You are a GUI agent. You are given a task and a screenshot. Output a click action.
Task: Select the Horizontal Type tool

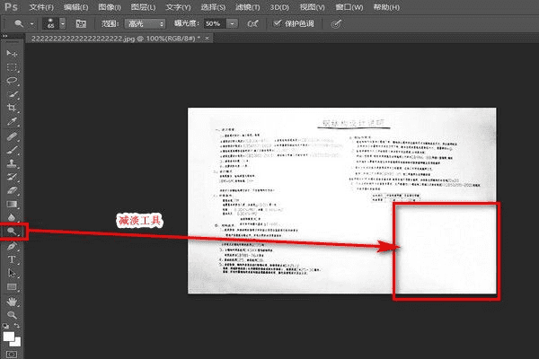[x=12, y=259]
